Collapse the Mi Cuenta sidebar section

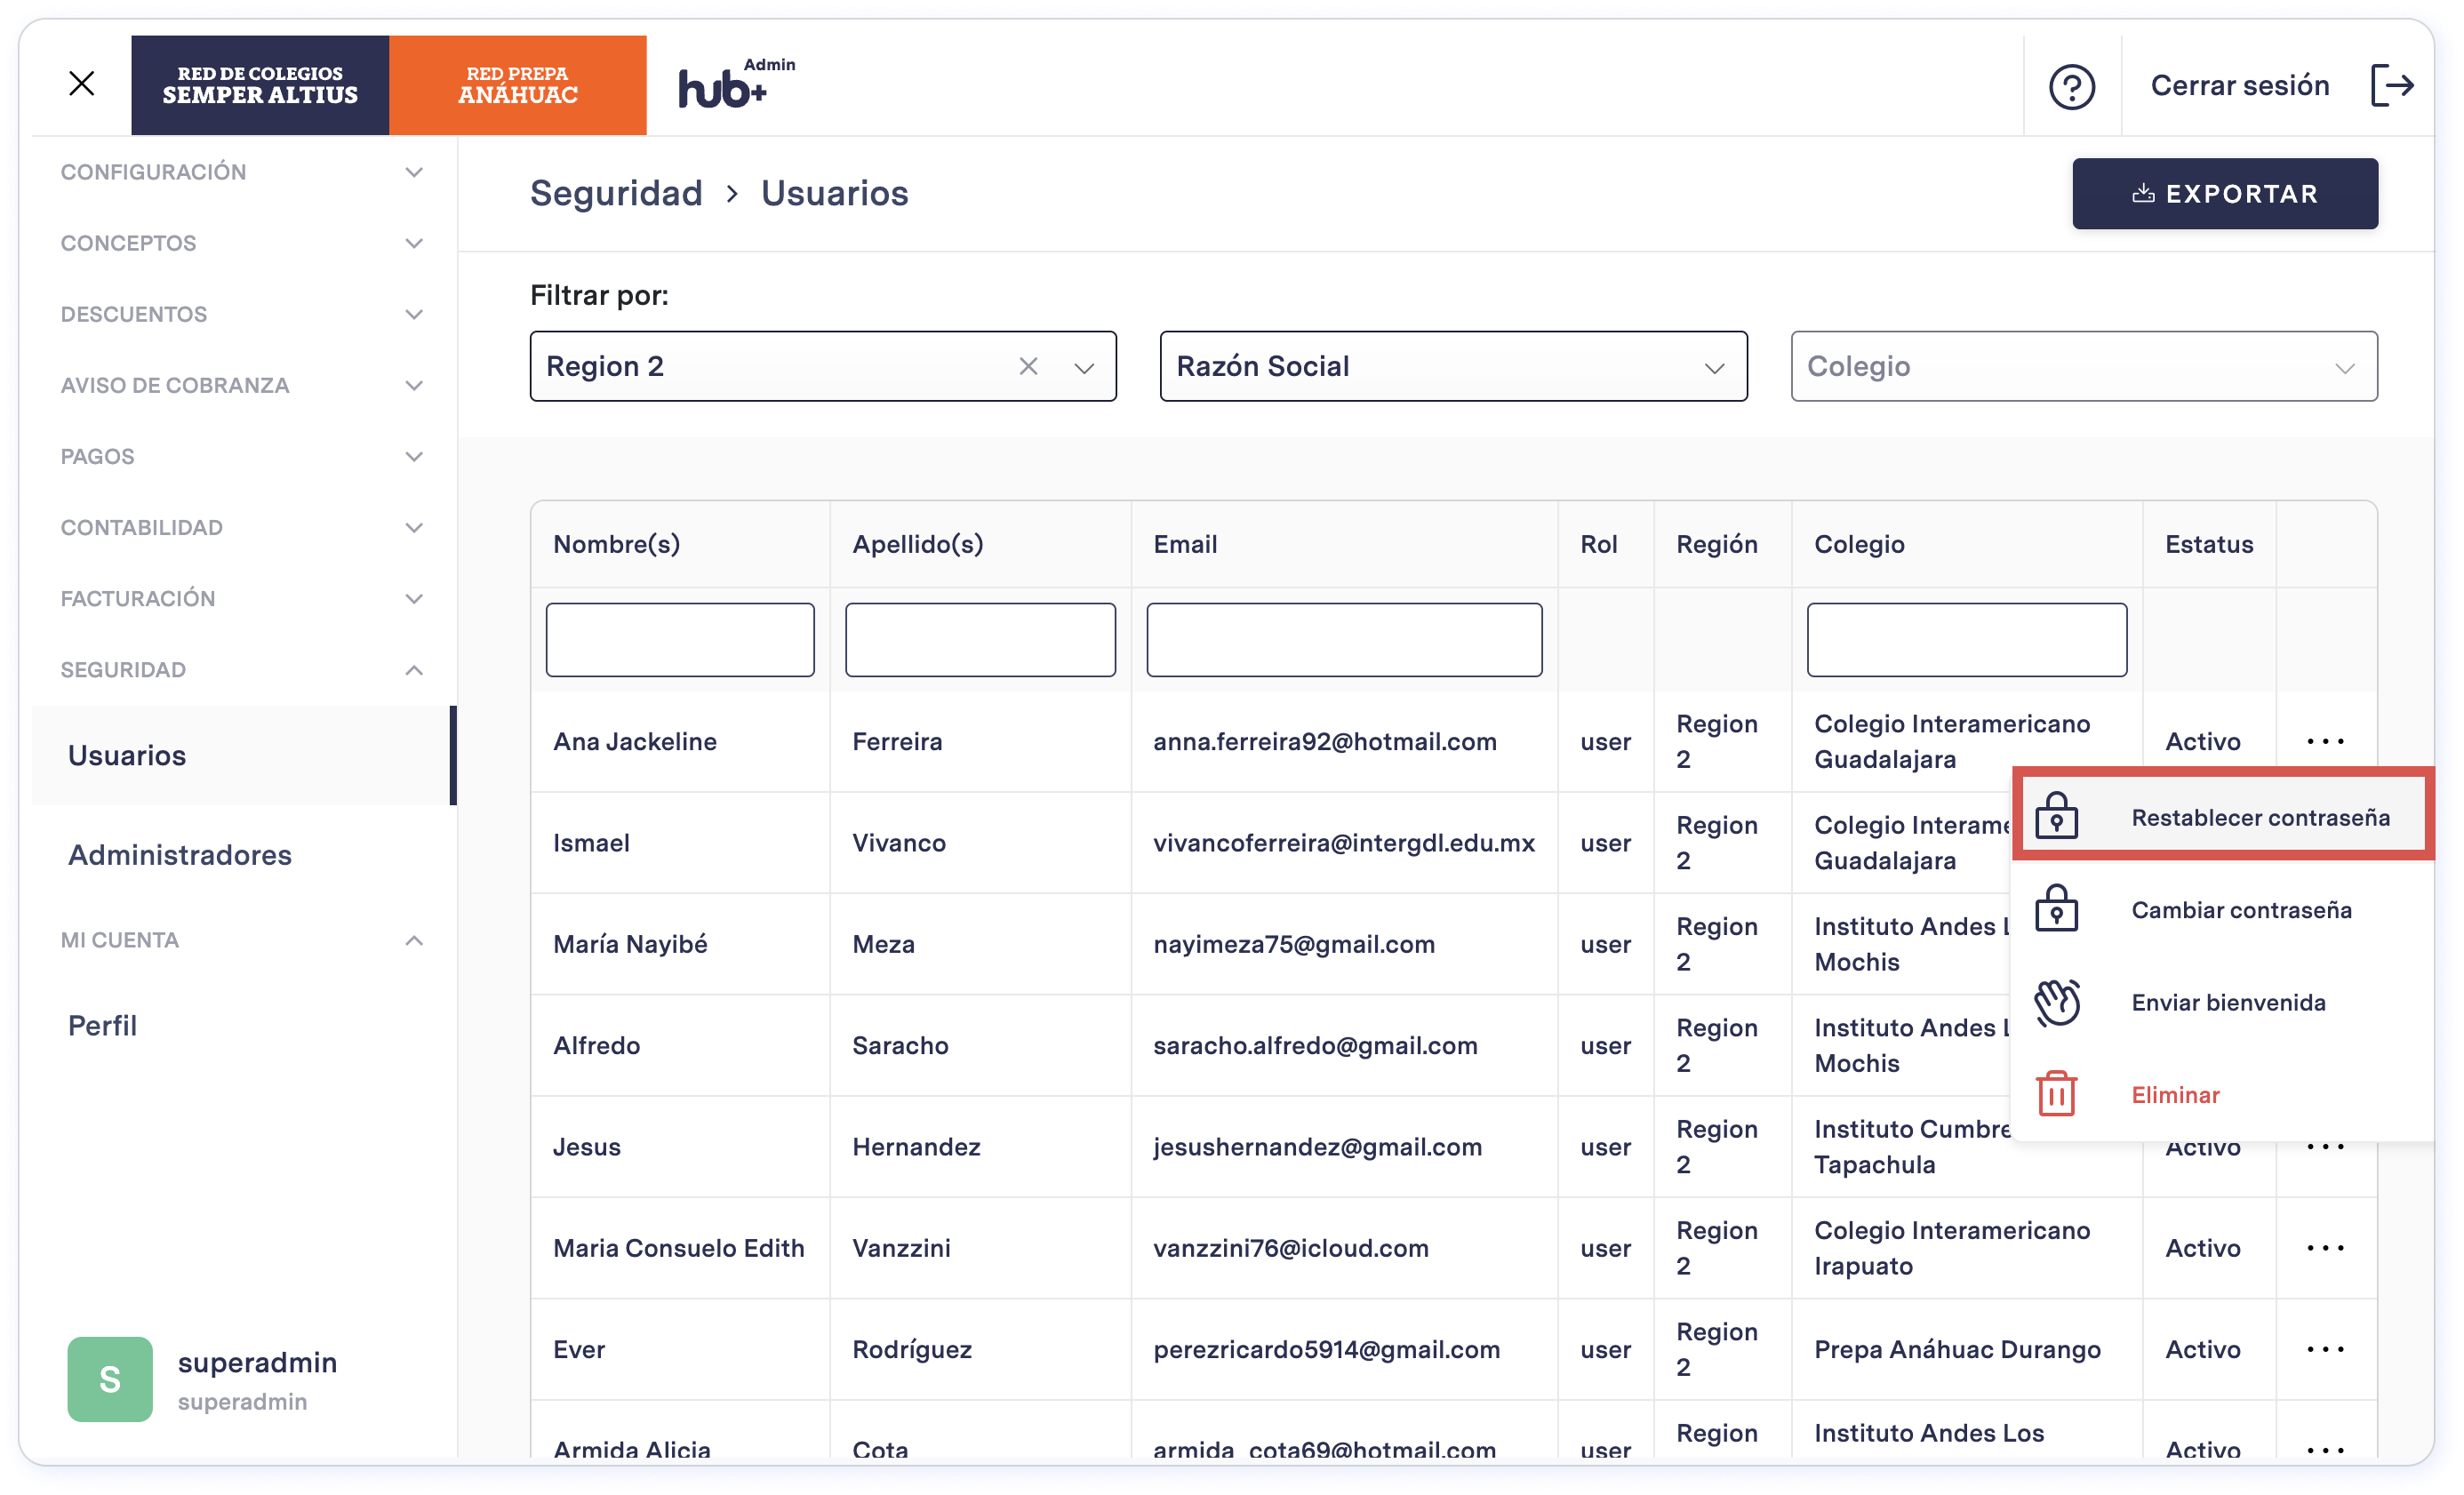pyautogui.click(x=243, y=940)
